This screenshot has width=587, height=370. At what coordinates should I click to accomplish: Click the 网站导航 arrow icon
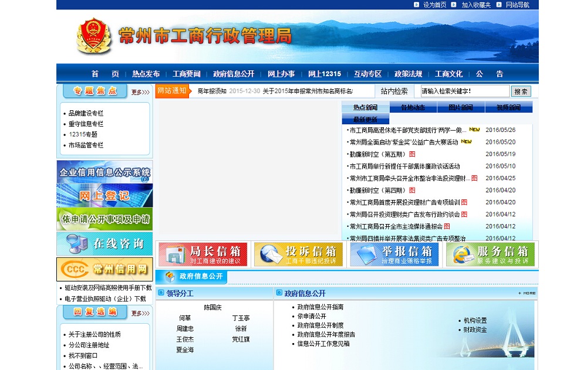499,5
